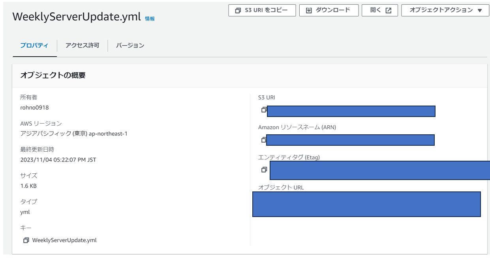The image size is (490, 258).
Task: Click the redacted Etag value
Action: (x=379, y=170)
